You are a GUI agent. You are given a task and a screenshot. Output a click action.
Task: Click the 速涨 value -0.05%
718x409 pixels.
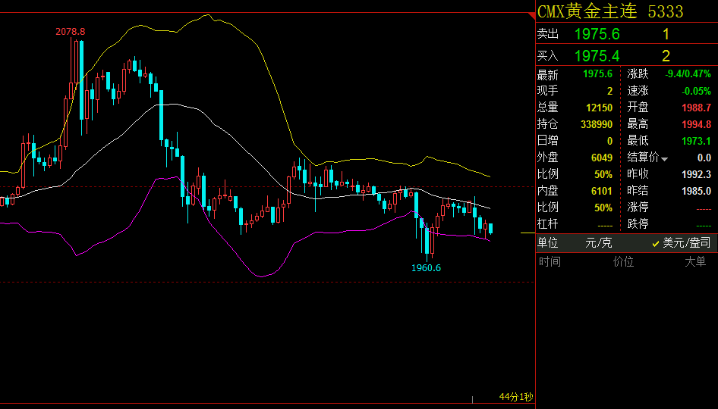pyautogui.click(x=696, y=91)
